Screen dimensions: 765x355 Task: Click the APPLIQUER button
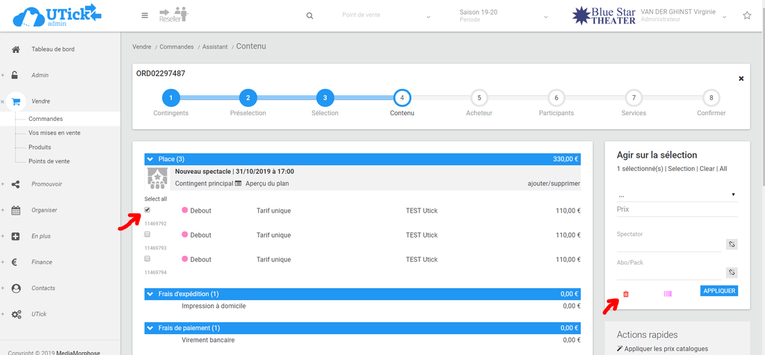tap(718, 291)
